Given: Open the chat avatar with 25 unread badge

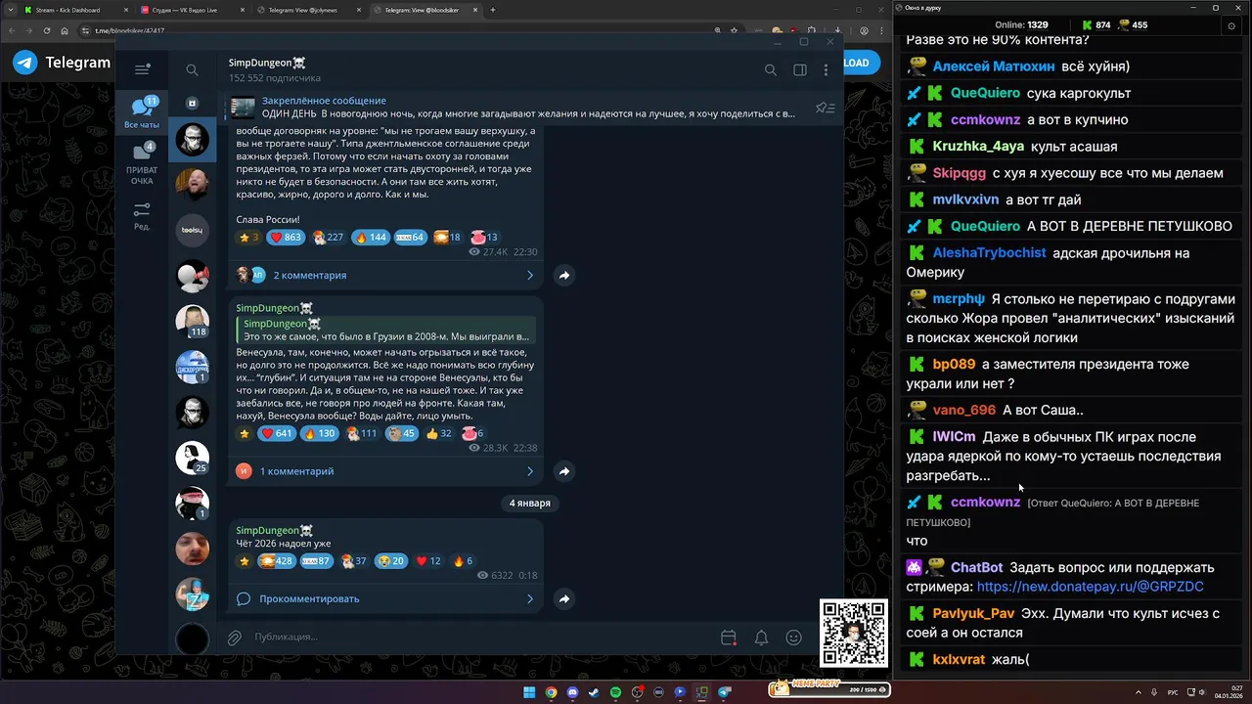Looking at the screenshot, I should (x=192, y=458).
